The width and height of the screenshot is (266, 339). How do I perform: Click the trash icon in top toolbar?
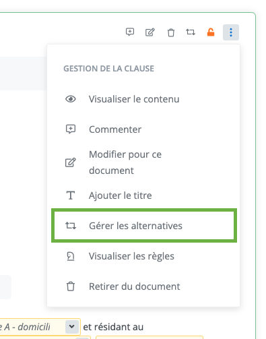(x=171, y=32)
